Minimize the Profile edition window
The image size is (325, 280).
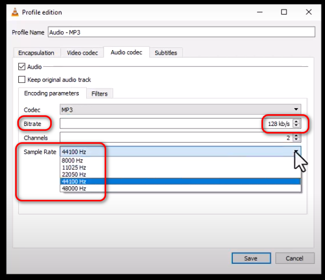[260, 12]
